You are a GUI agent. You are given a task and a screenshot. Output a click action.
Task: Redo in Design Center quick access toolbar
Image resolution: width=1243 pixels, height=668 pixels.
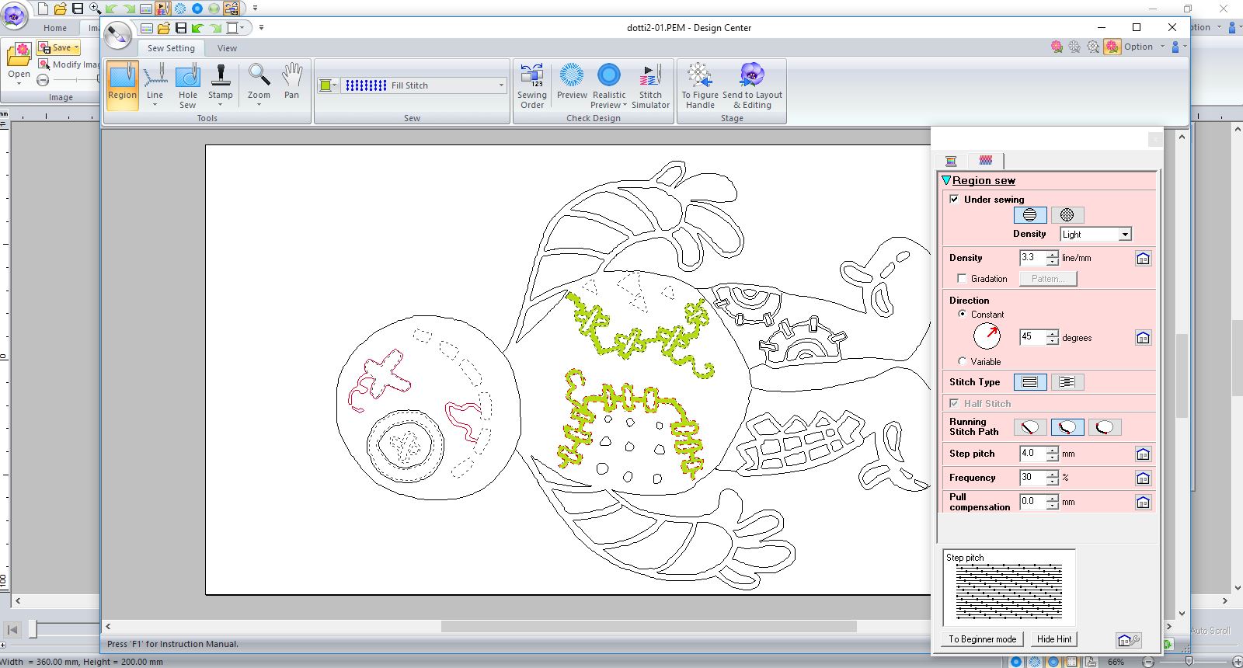[x=214, y=28]
